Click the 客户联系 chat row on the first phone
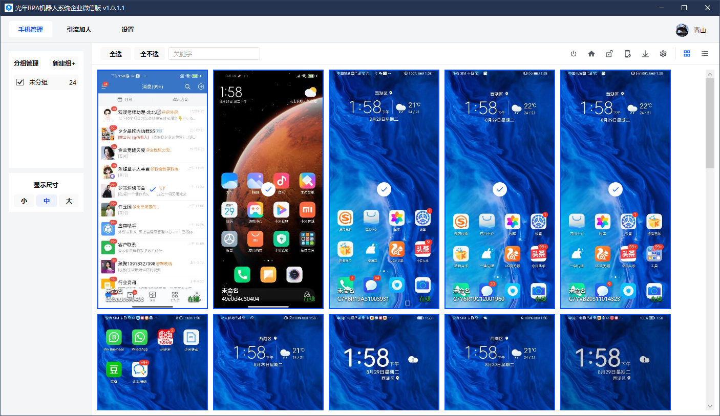Image resolution: width=720 pixels, height=416 pixels. 153,247
